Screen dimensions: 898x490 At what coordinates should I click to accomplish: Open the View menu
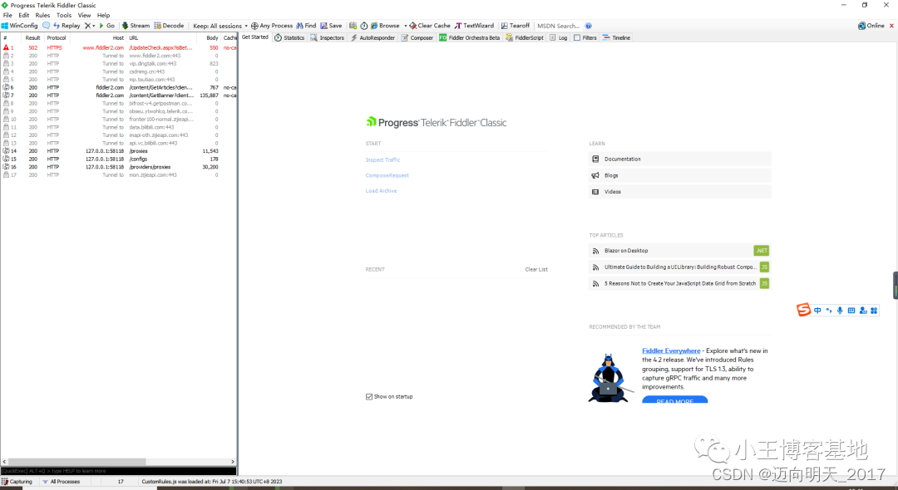(84, 16)
